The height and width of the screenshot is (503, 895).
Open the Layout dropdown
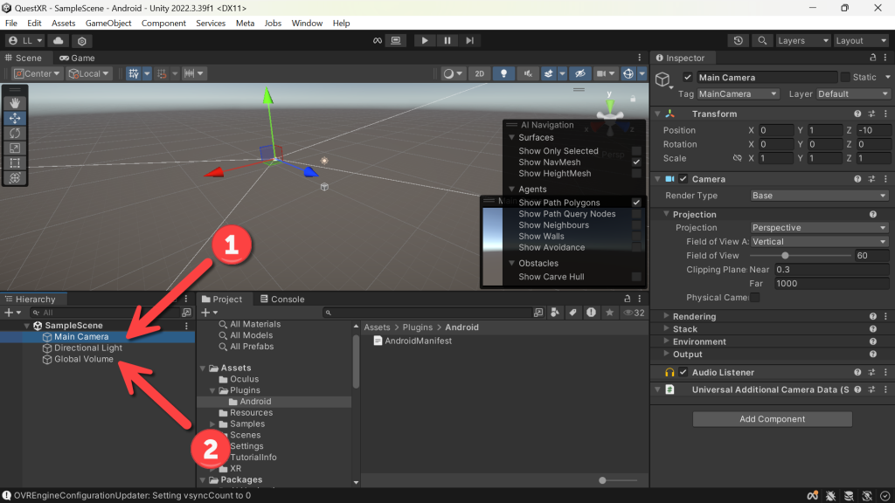click(x=861, y=40)
